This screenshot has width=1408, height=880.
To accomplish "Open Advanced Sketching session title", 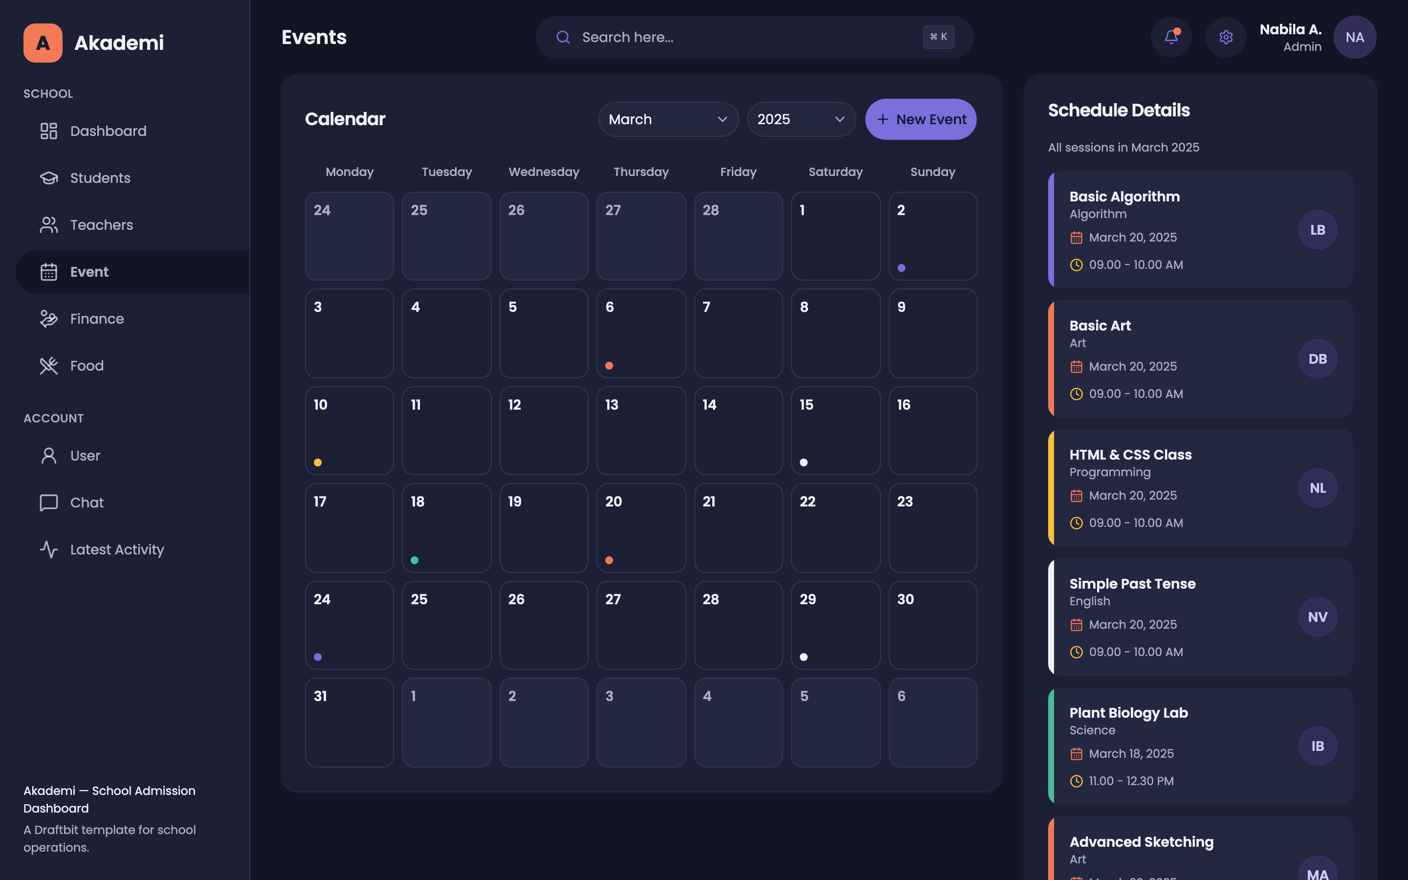I will coord(1141,842).
